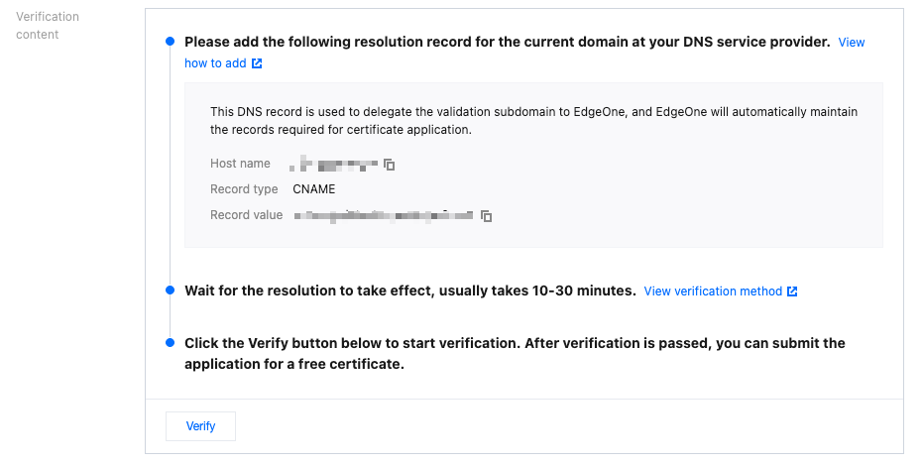Open the "View verification method" link
Viewport: 923px width, 465px height.
pyautogui.click(x=713, y=291)
